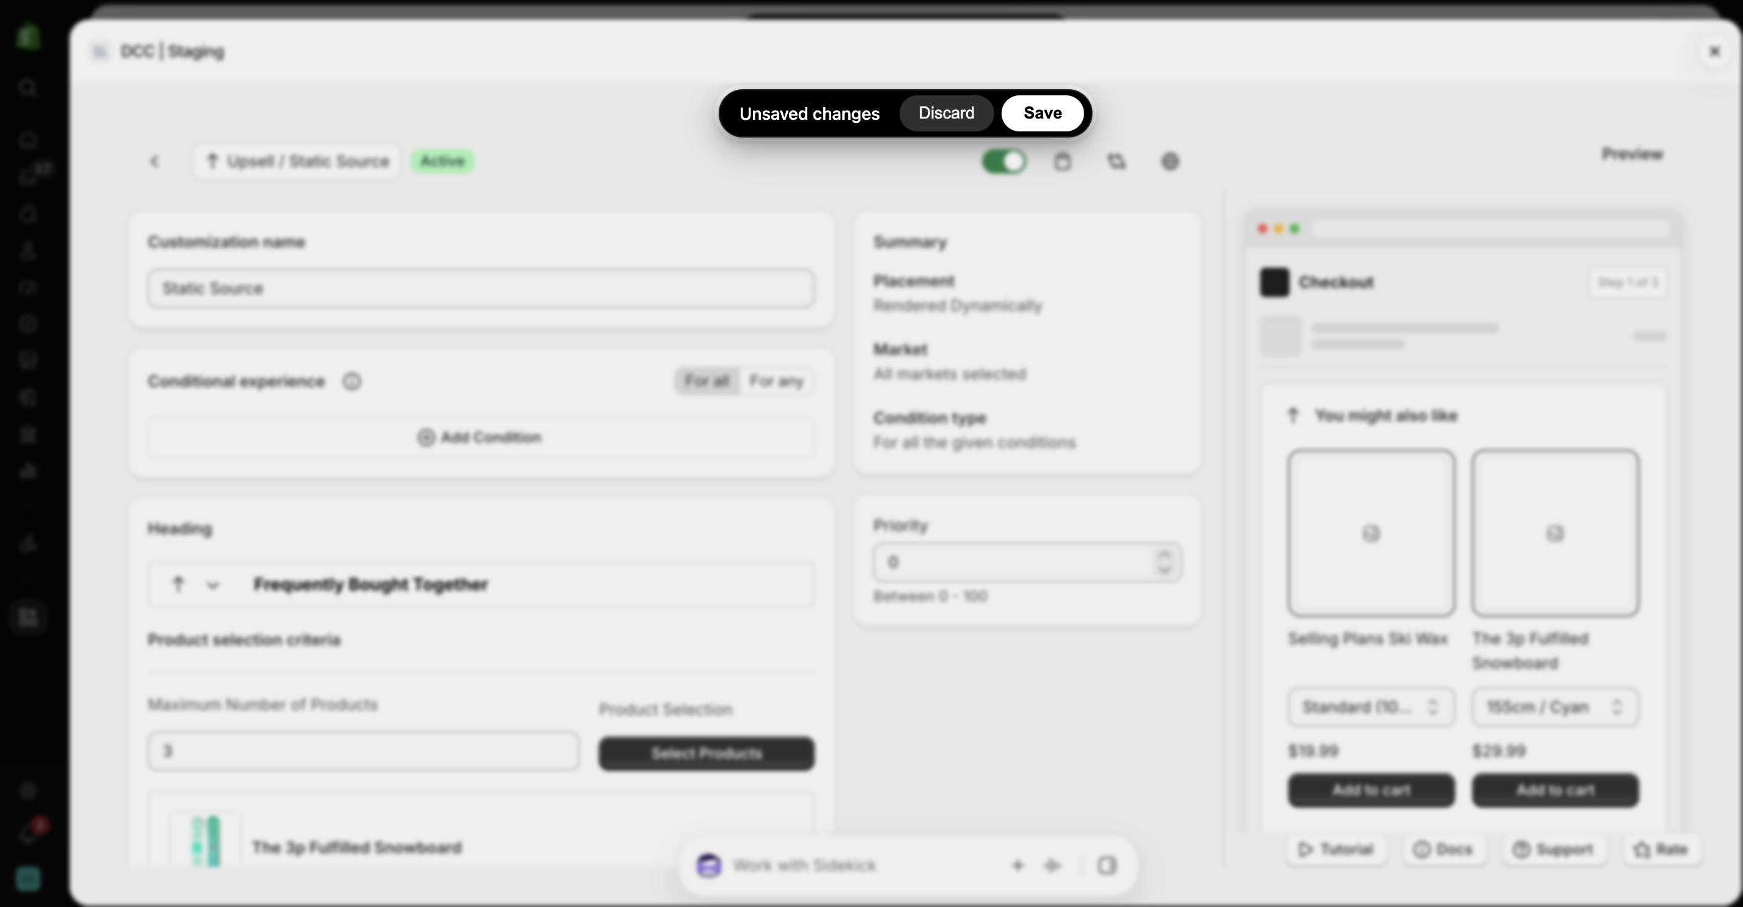The height and width of the screenshot is (907, 1743).
Task: Open the globe market icon
Action: click(1170, 162)
